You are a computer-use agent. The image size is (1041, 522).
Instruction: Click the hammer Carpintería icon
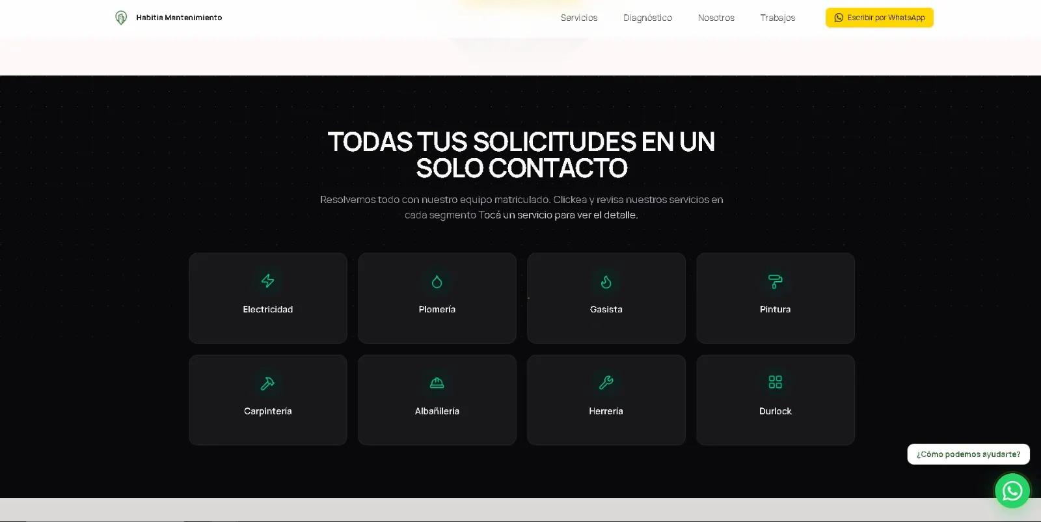tap(267, 383)
